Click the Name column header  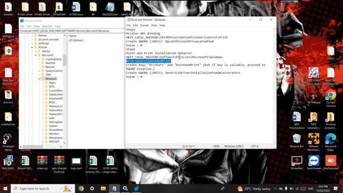(73, 36)
